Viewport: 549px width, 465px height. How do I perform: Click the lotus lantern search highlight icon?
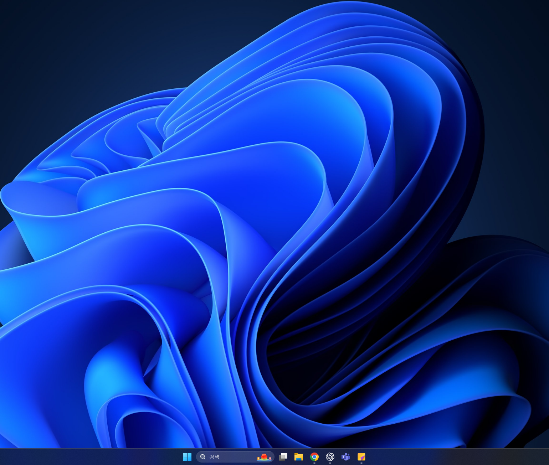coord(264,457)
